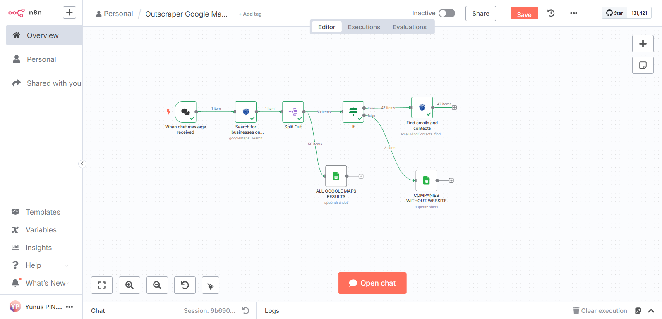Click Add tag
662x319 pixels.
pyautogui.click(x=250, y=14)
